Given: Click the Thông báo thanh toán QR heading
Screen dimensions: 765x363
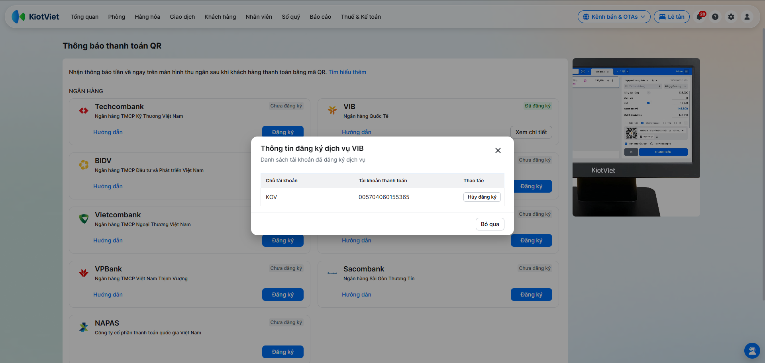Looking at the screenshot, I should [x=112, y=46].
